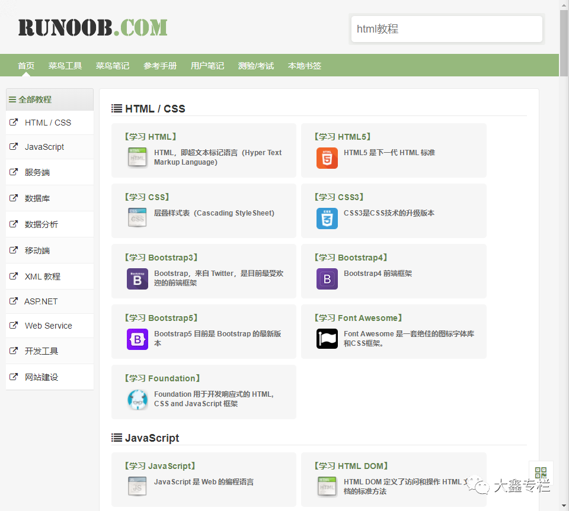Click external-link icon beside 网站建设
The image size is (569, 511).
click(x=14, y=377)
